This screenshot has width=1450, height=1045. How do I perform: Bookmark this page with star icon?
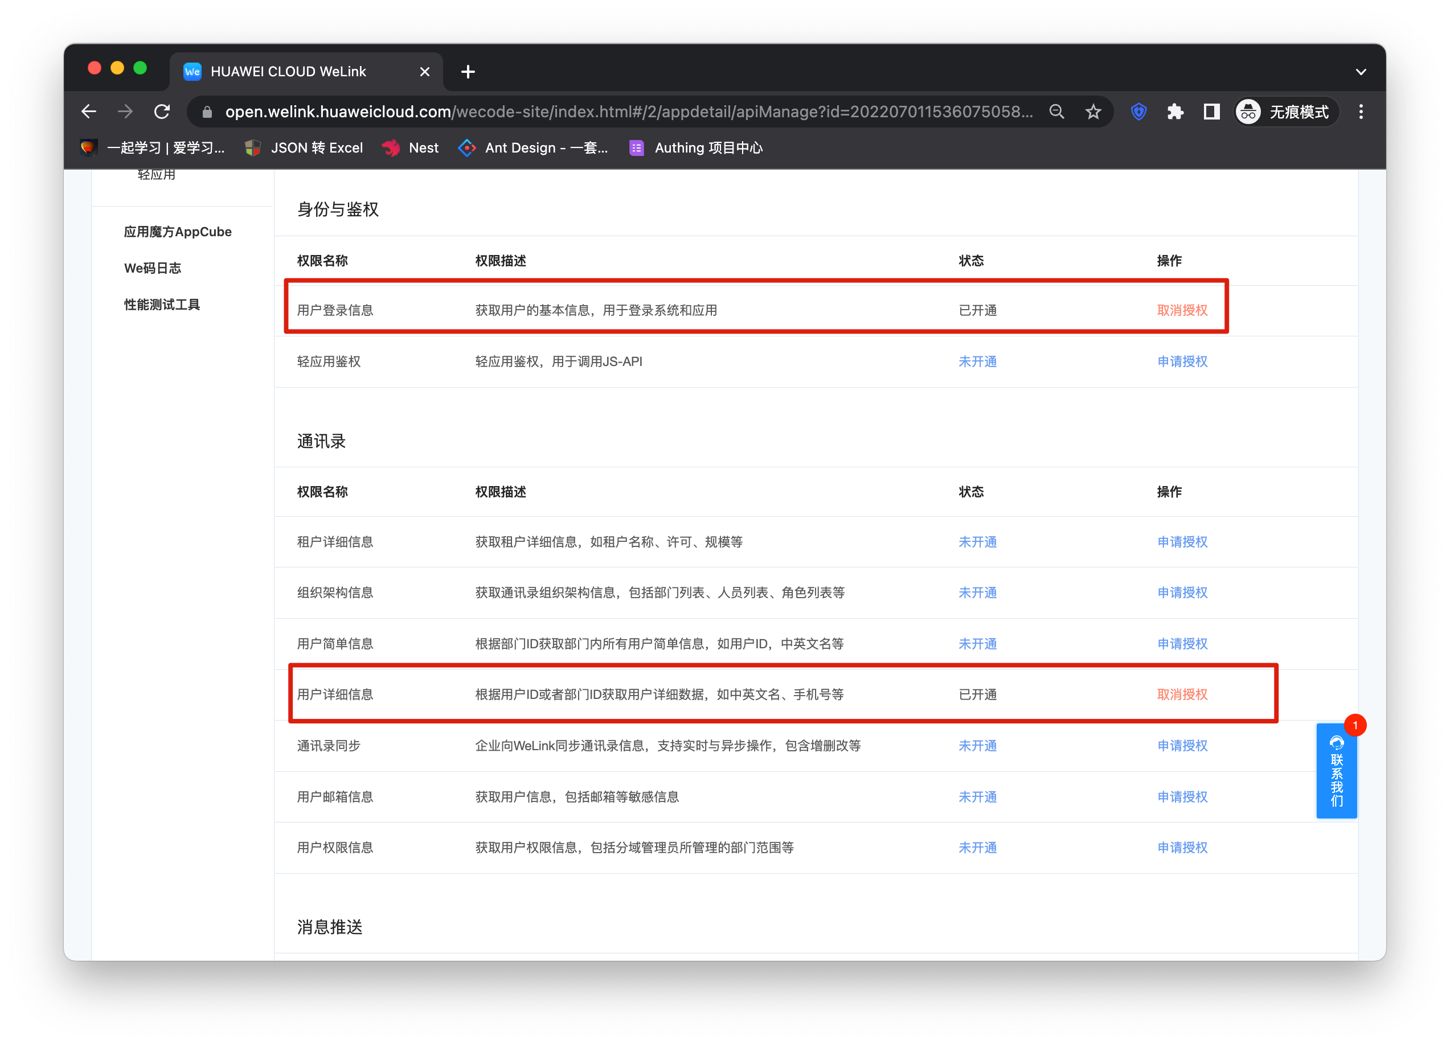pyautogui.click(x=1092, y=112)
